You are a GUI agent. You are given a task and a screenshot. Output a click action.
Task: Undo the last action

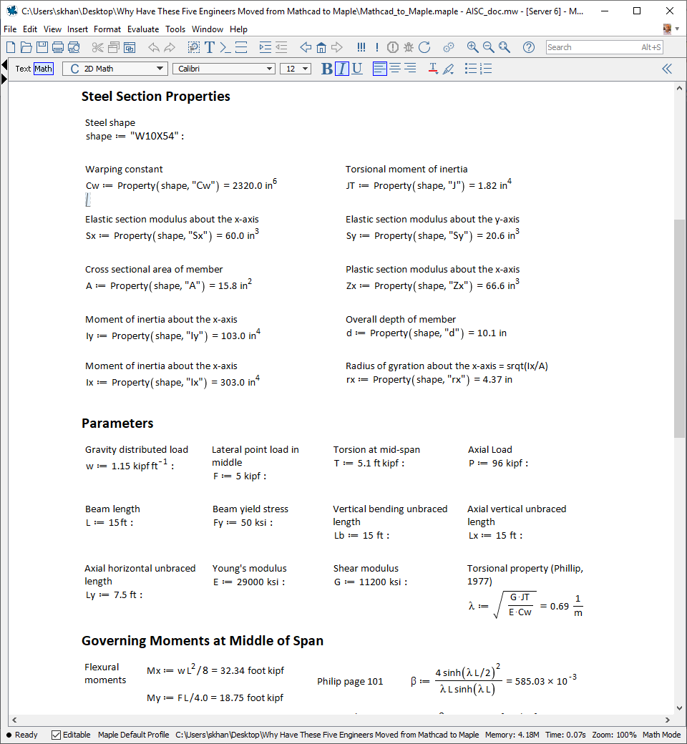pyautogui.click(x=153, y=47)
